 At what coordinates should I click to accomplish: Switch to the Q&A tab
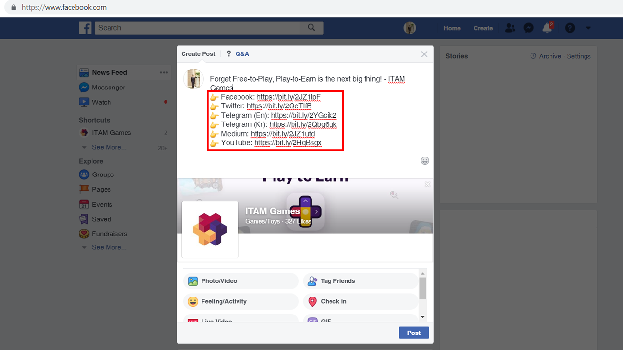(x=238, y=54)
